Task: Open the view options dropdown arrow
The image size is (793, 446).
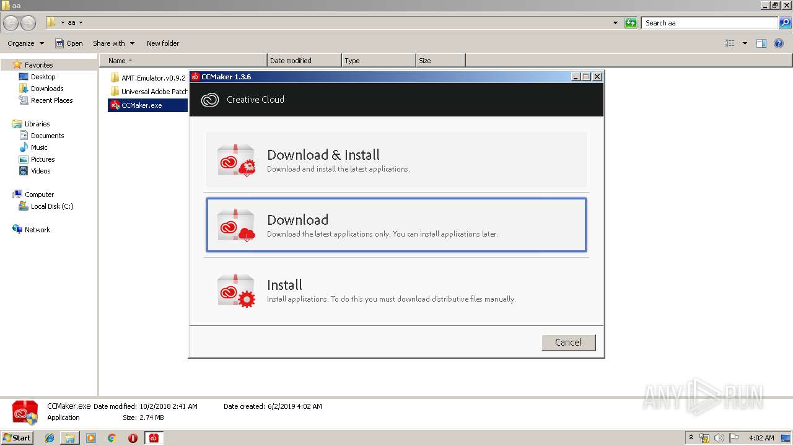Action: pos(745,43)
